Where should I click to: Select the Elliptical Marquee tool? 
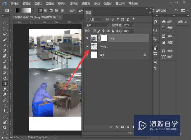(x=5, y=28)
